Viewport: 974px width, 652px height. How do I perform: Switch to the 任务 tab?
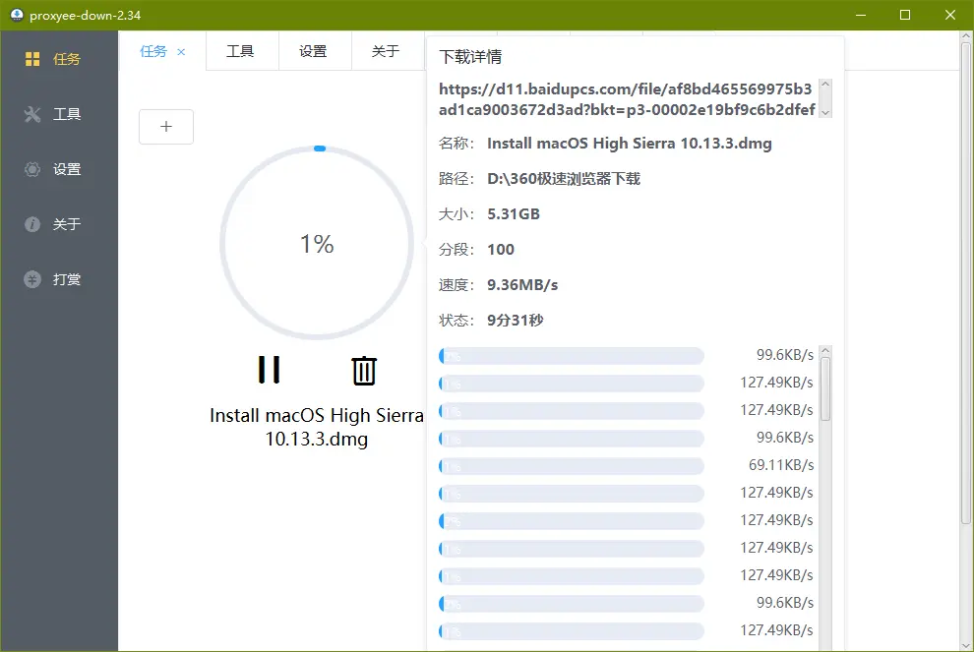point(153,51)
